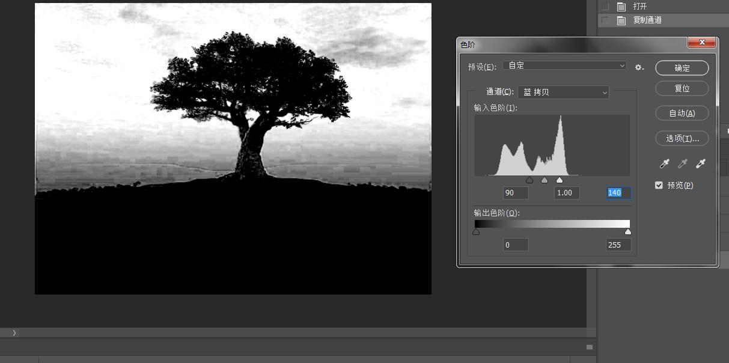Viewport: 729px width, 363px height.
Task: Click the output levels gradient bar
Action: click(x=552, y=224)
